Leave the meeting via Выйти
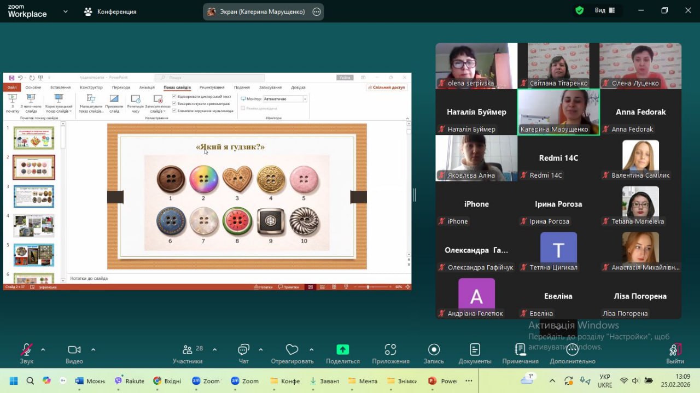Viewport: 700px width, 393px height. click(675, 350)
